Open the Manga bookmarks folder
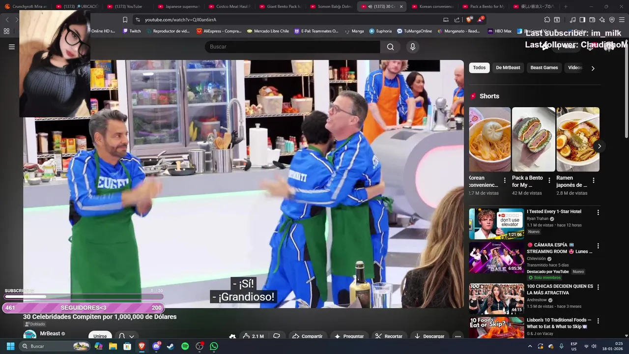 click(x=354, y=31)
